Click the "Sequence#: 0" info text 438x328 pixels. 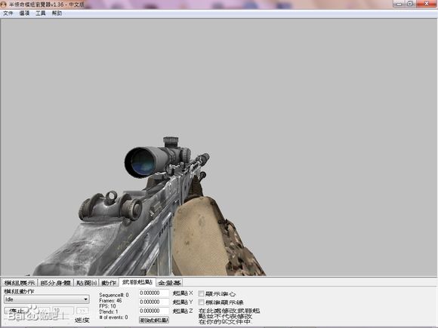114,295
